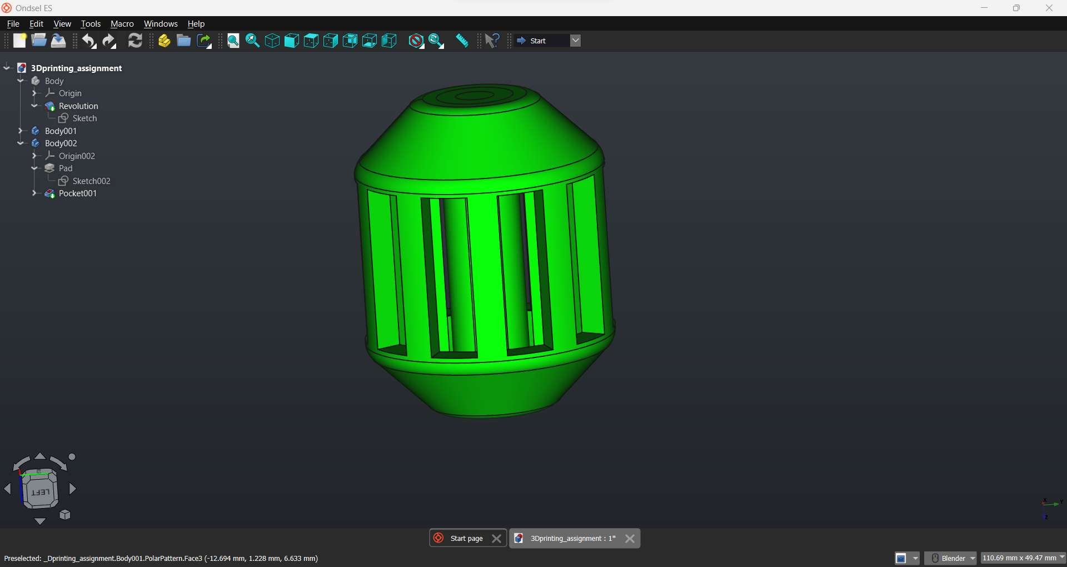The height and width of the screenshot is (567, 1067).
Task: Set the view to left
Action: pos(389,41)
